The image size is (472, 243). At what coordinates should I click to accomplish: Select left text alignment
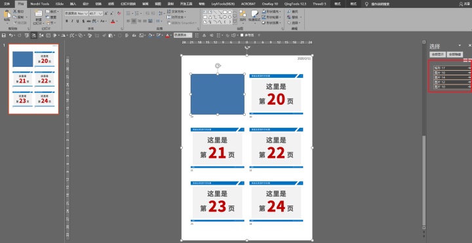pos(128,22)
